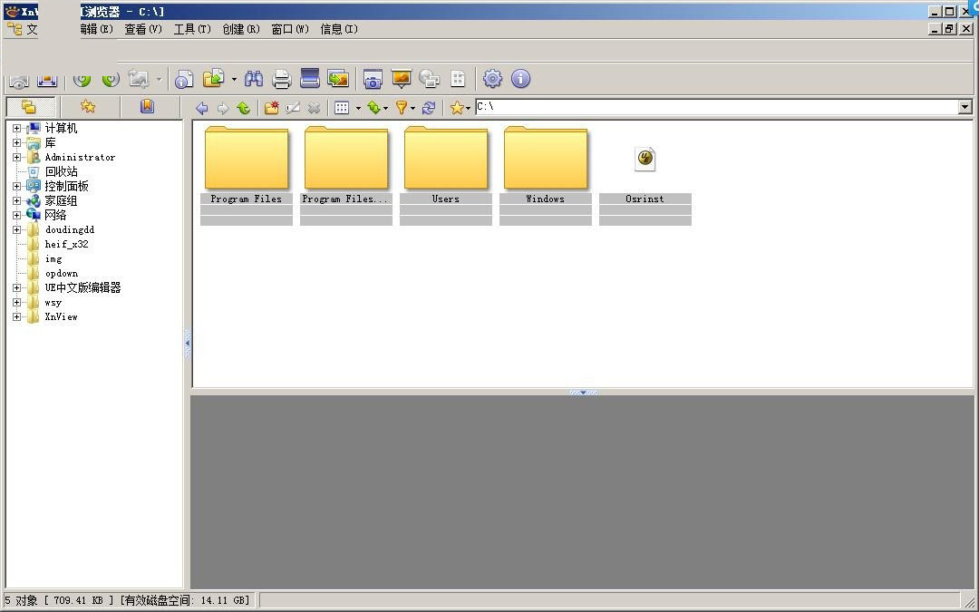
Task: Expand the doudingdd folder node
Action: click(x=17, y=229)
